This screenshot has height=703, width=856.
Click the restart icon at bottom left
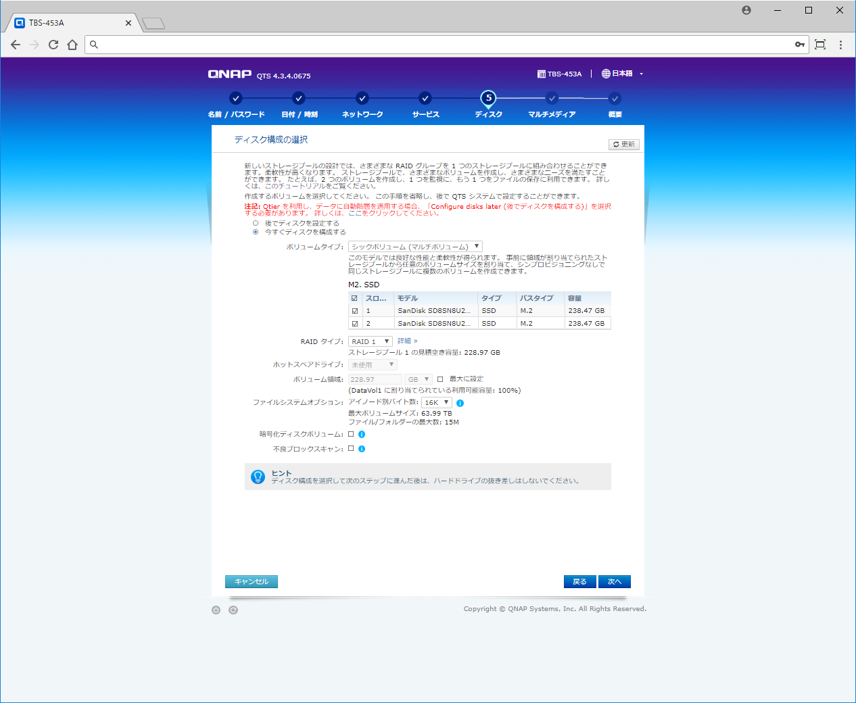[x=233, y=610]
